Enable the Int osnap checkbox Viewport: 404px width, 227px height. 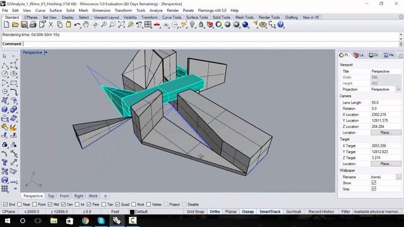coord(77,204)
